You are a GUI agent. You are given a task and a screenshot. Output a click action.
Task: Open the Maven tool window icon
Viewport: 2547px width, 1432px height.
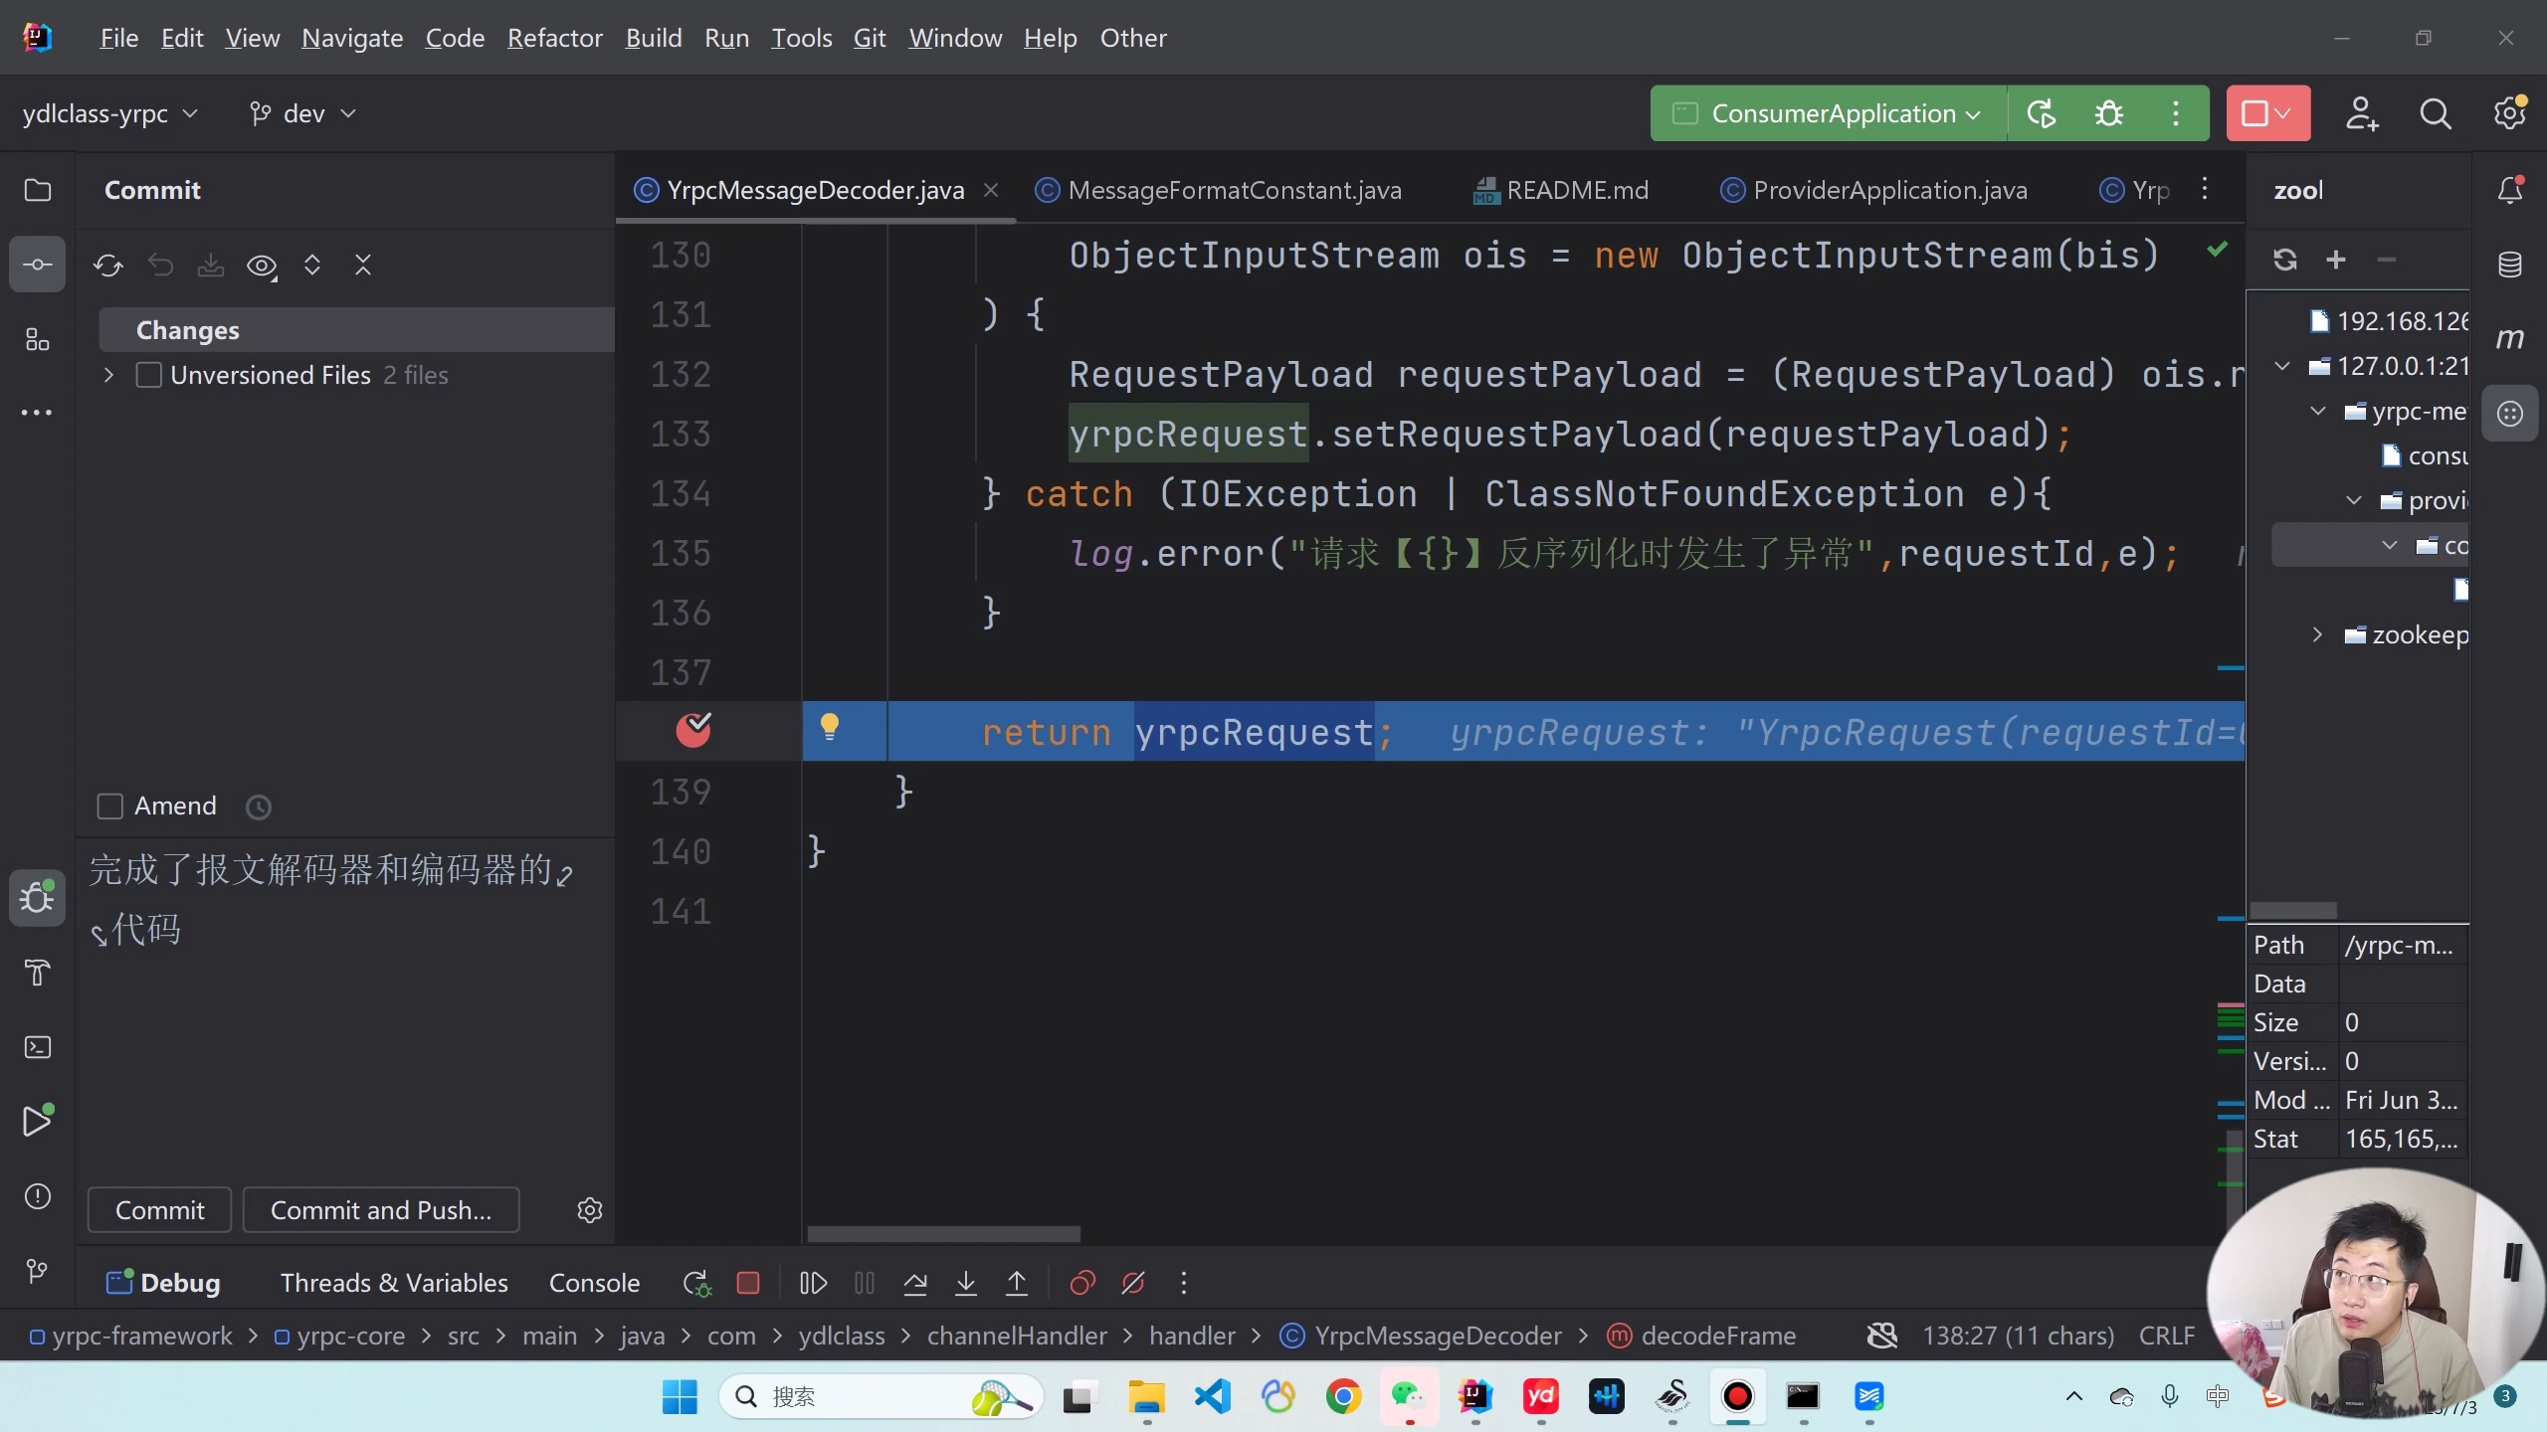2509,339
